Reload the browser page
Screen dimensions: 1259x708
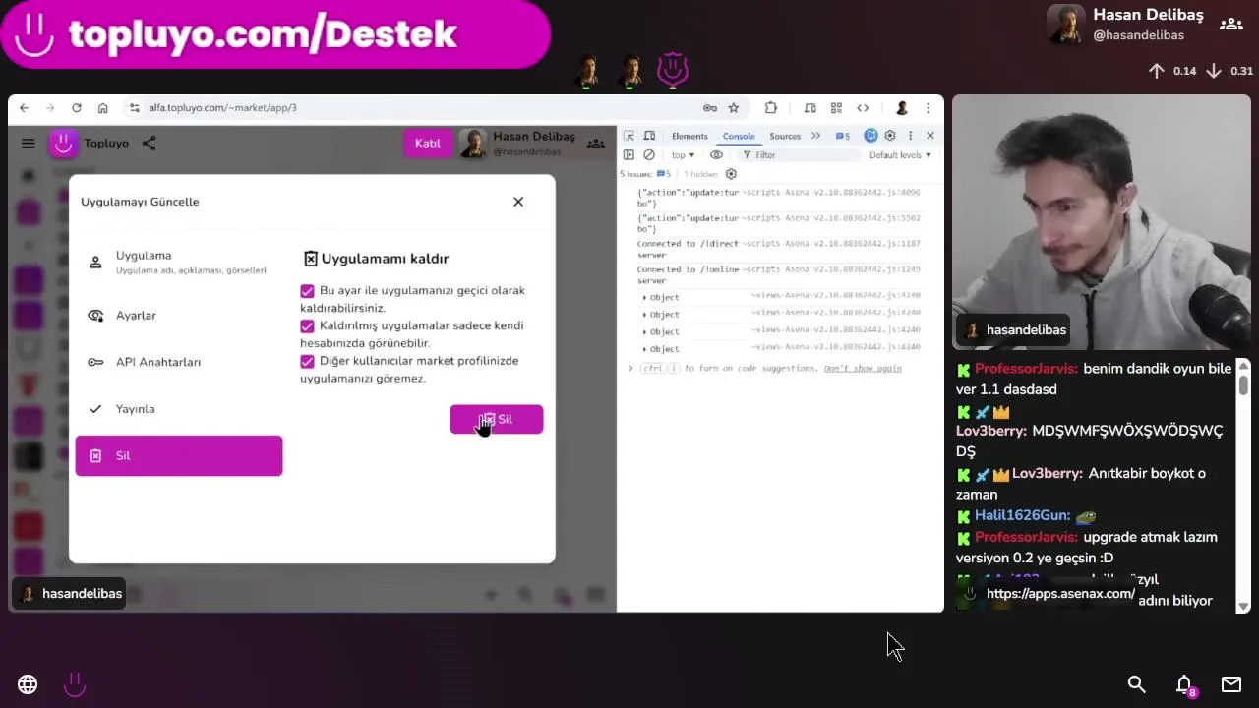pos(76,108)
